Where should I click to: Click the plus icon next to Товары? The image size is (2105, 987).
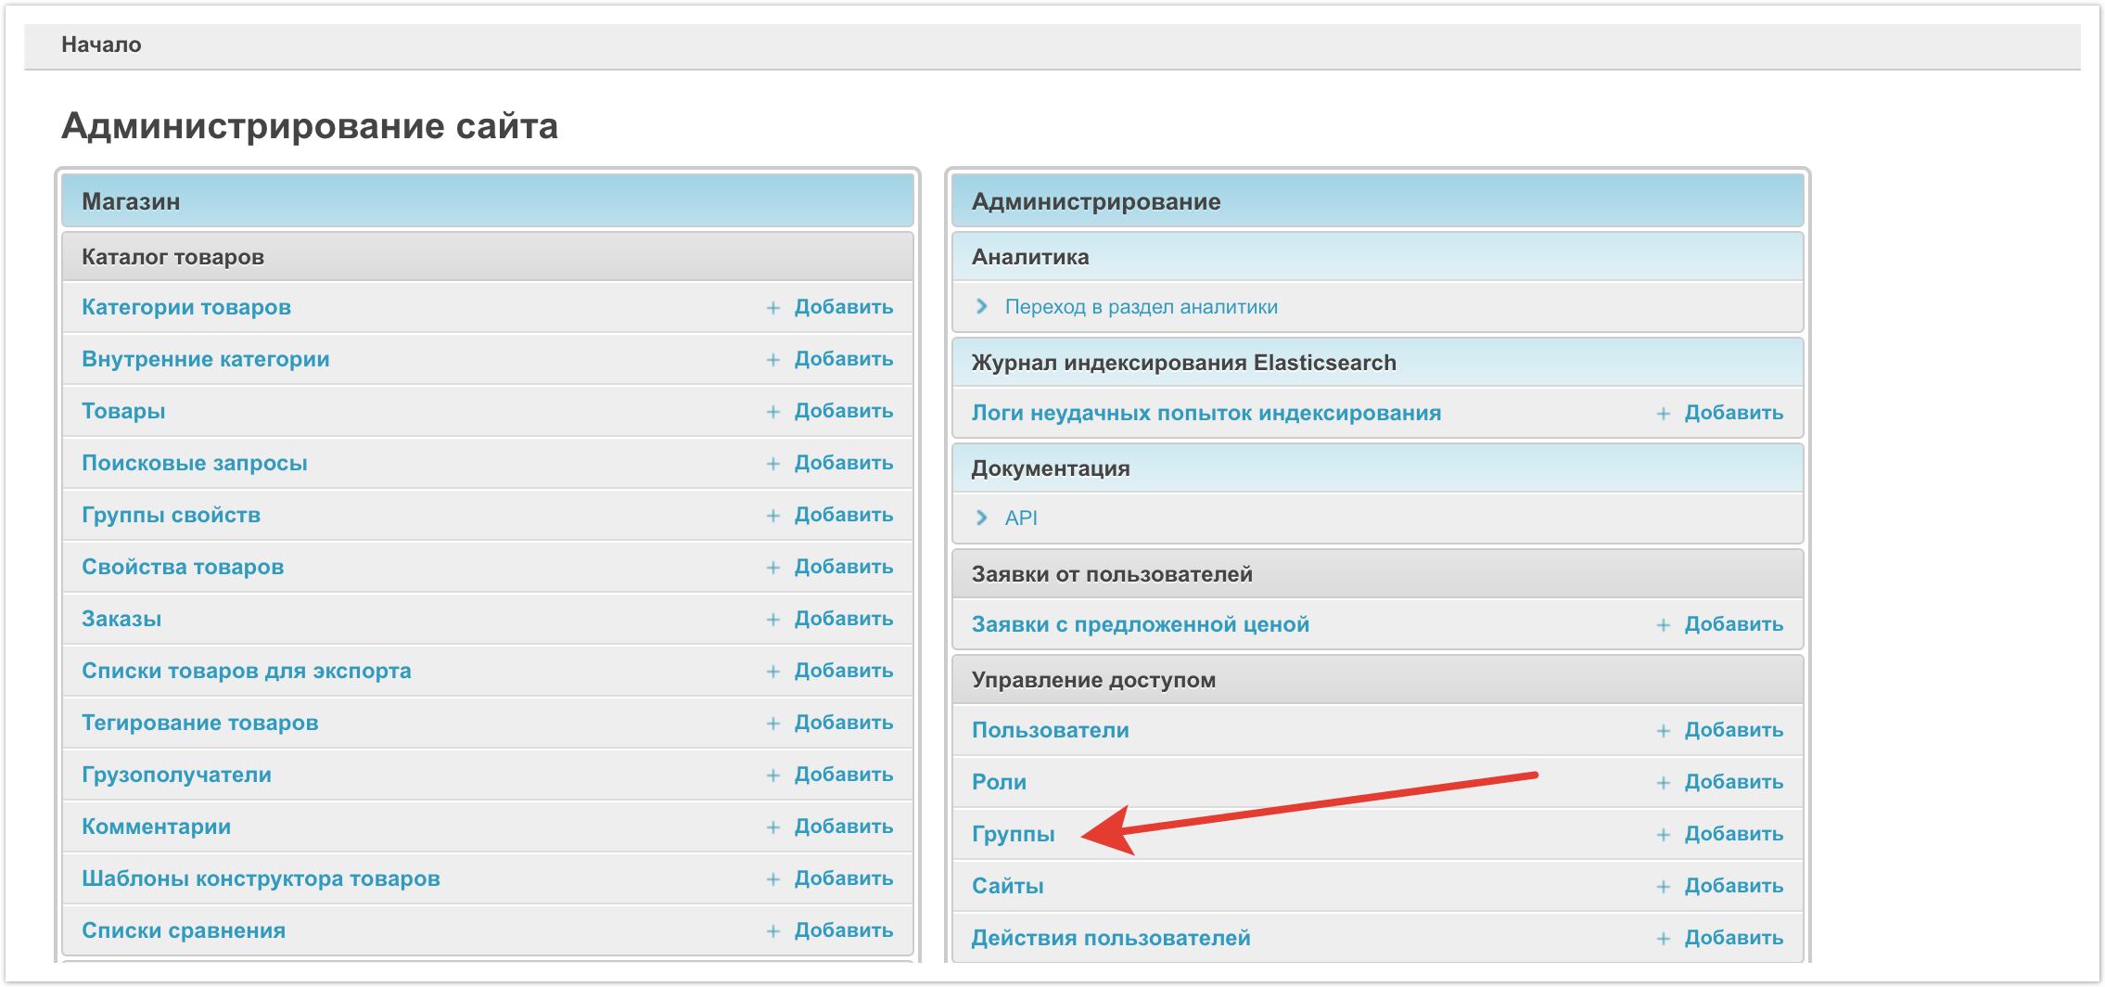coord(772,412)
